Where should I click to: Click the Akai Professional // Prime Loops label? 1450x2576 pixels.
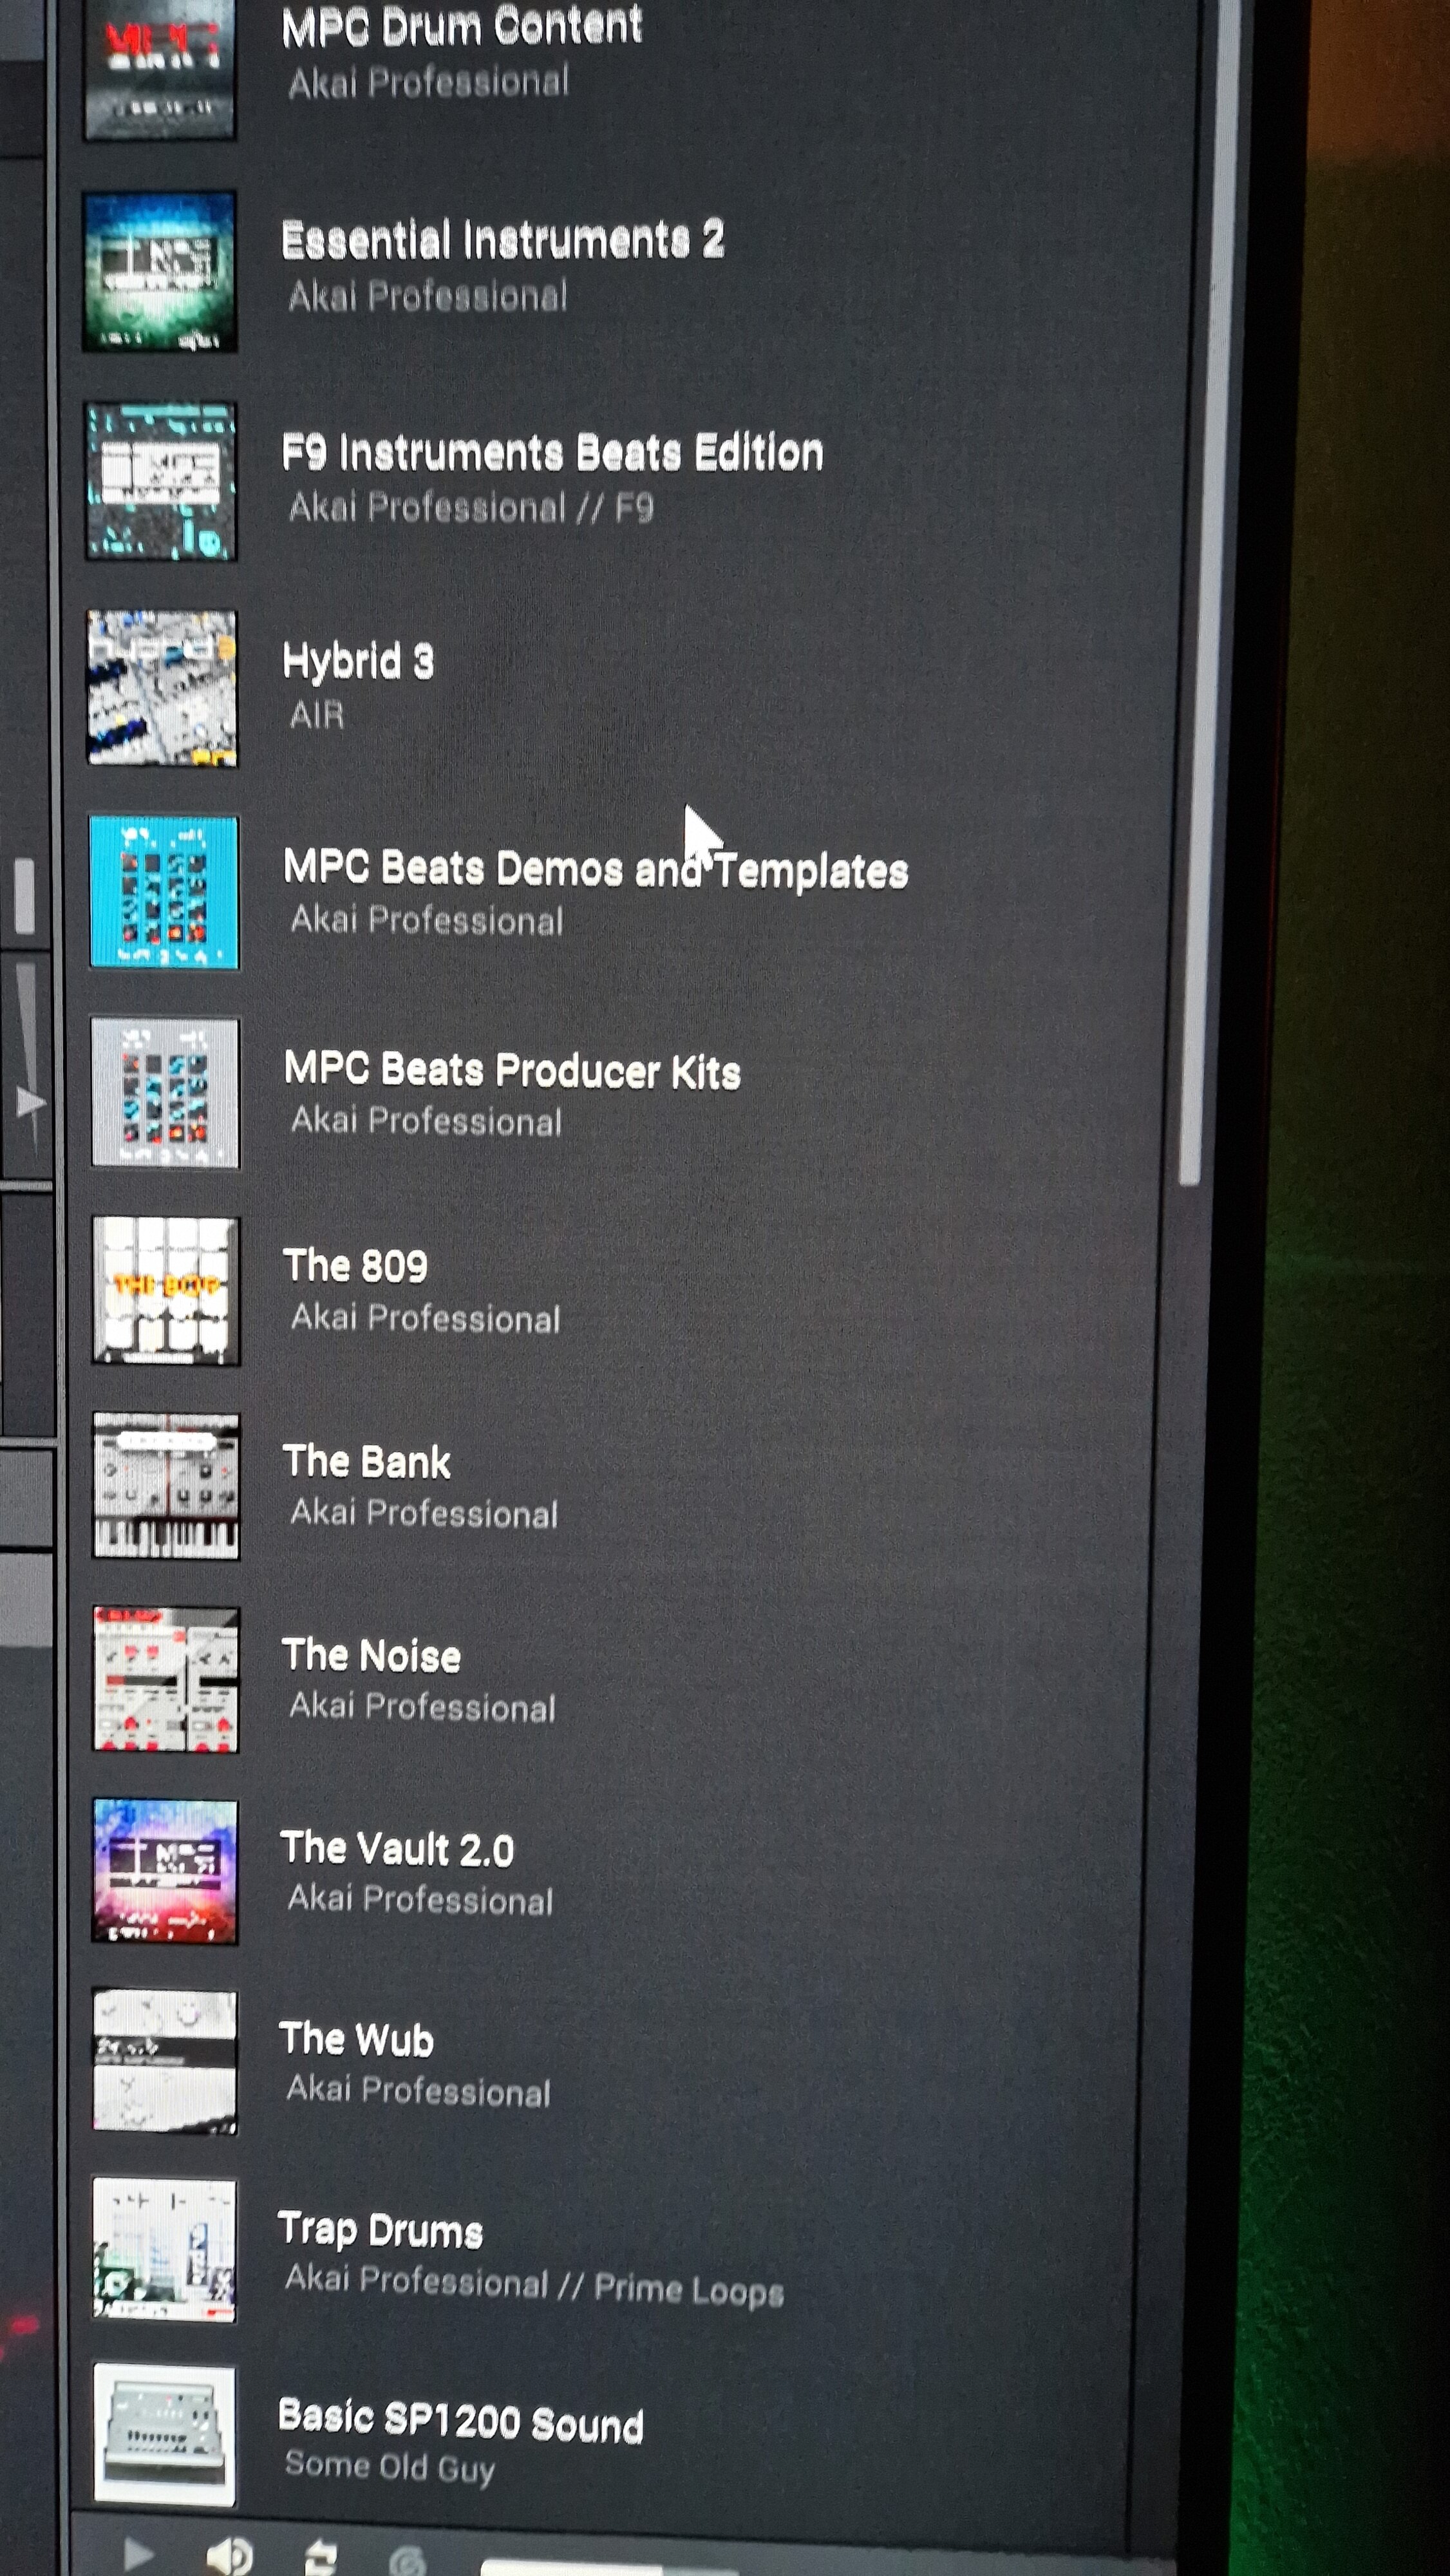(534, 2285)
